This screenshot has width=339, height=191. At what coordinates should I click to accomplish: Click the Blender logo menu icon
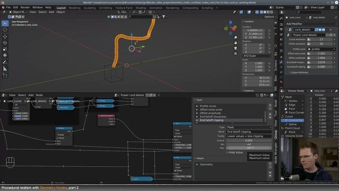pos(3,7)
